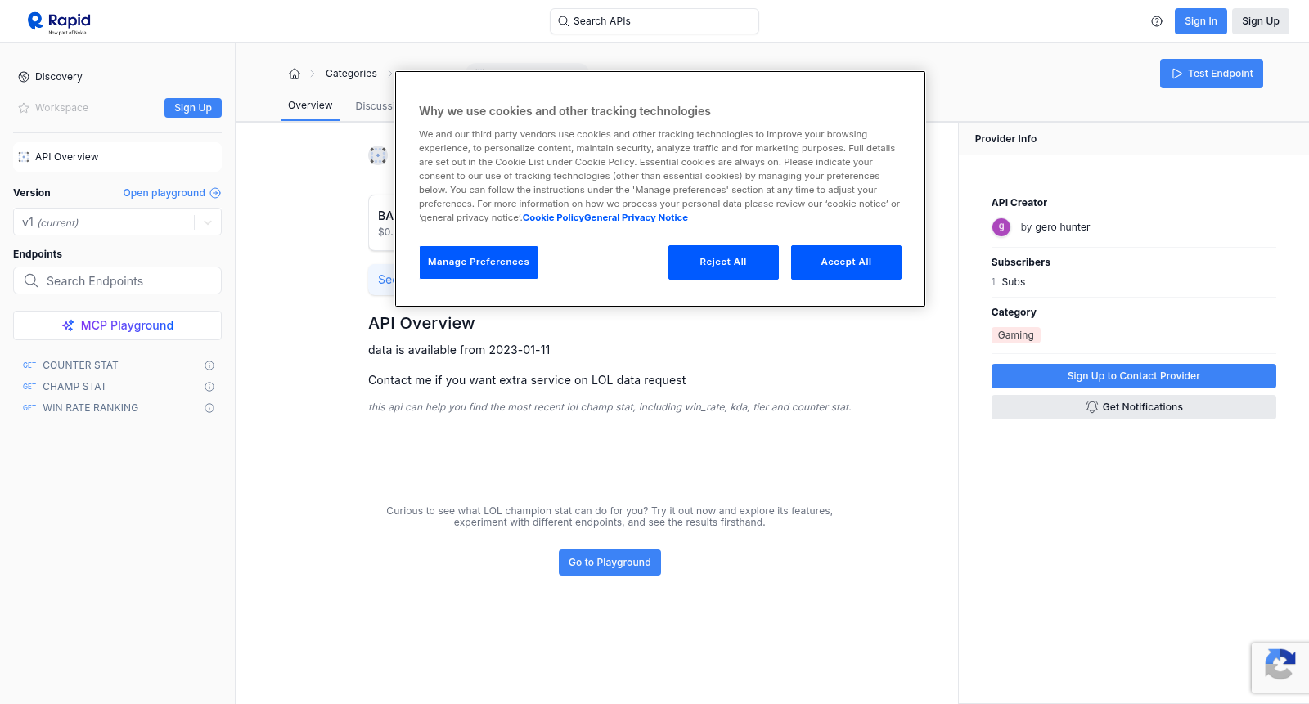Viewport: 1309px width, 704px height.
Task: Click Manage Preferences in cookie dialog
Action: [x=479, y=262]
